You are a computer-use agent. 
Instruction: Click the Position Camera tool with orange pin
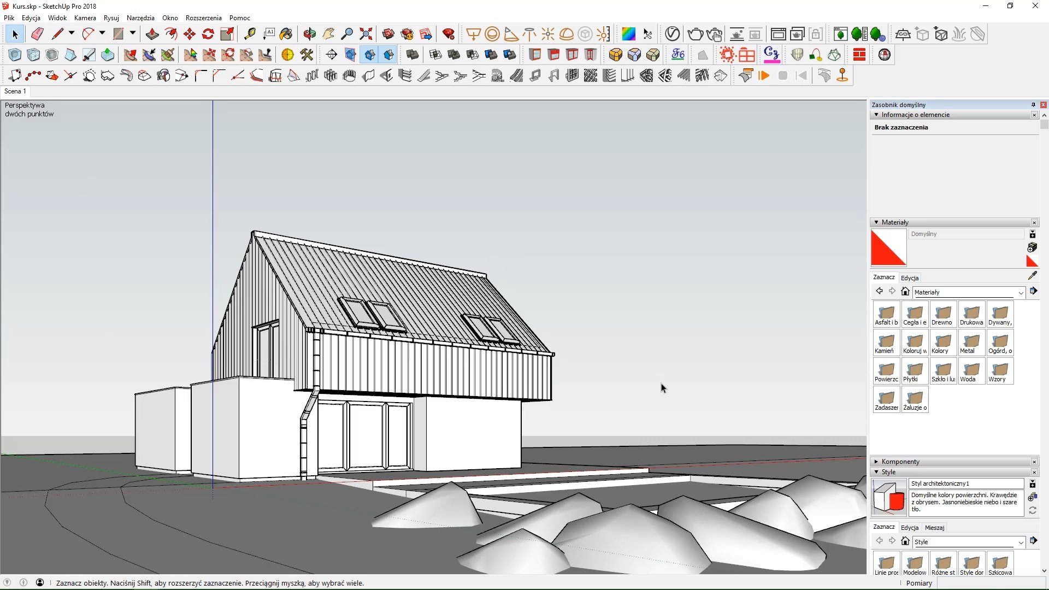click(842, 75)
